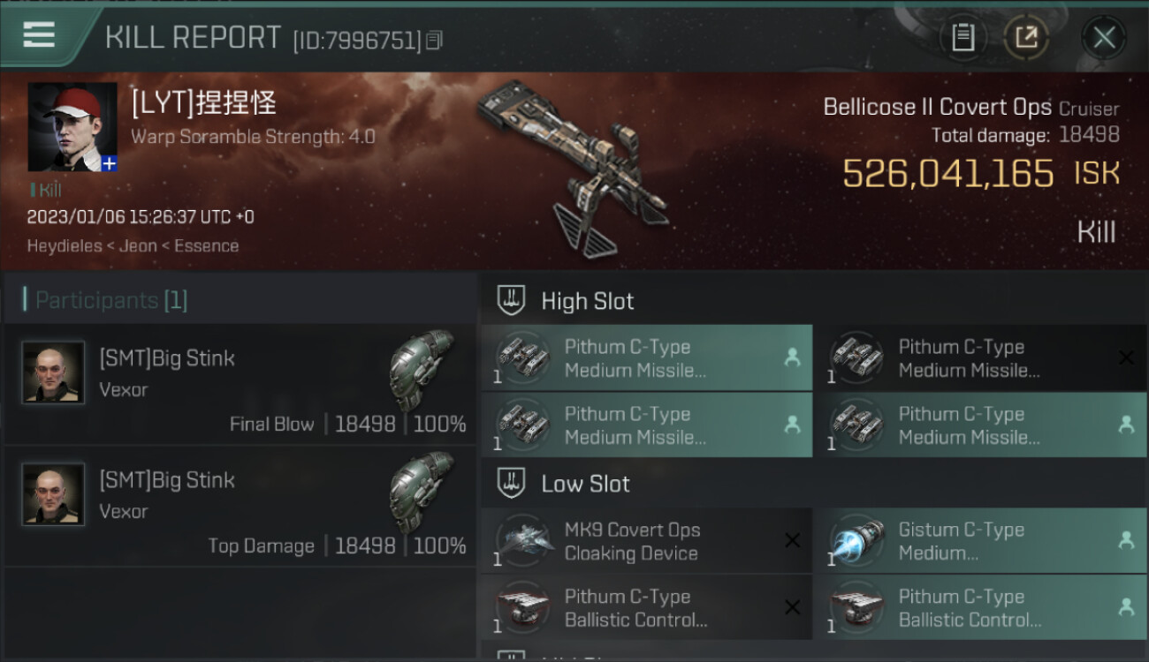Open Big Stink Top Damage portrait
This screenshot has width=1149, height=662.
53,494
